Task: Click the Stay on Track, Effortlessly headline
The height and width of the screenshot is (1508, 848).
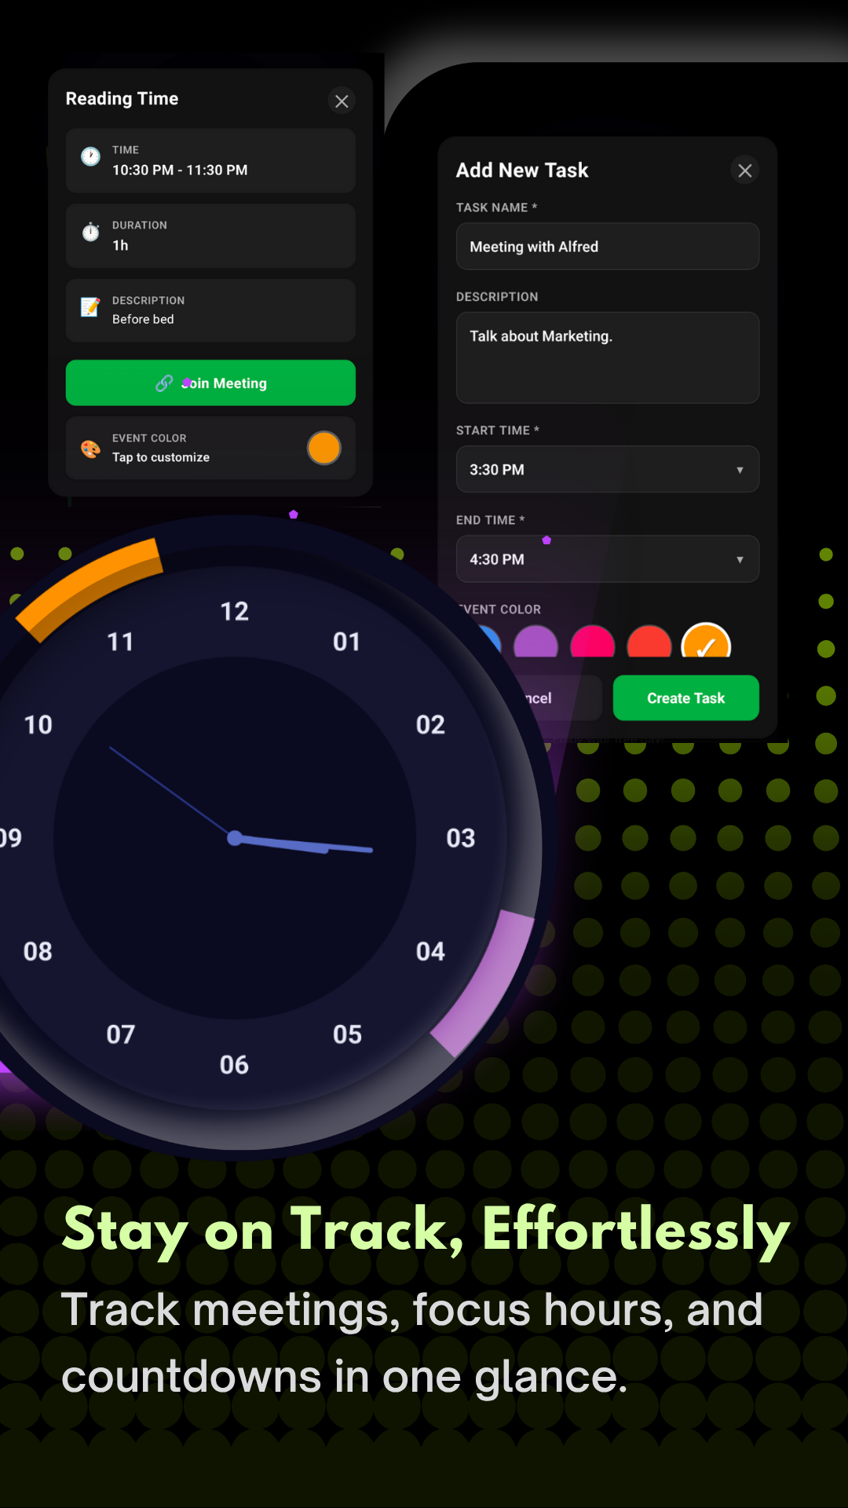Action: 426,1232
